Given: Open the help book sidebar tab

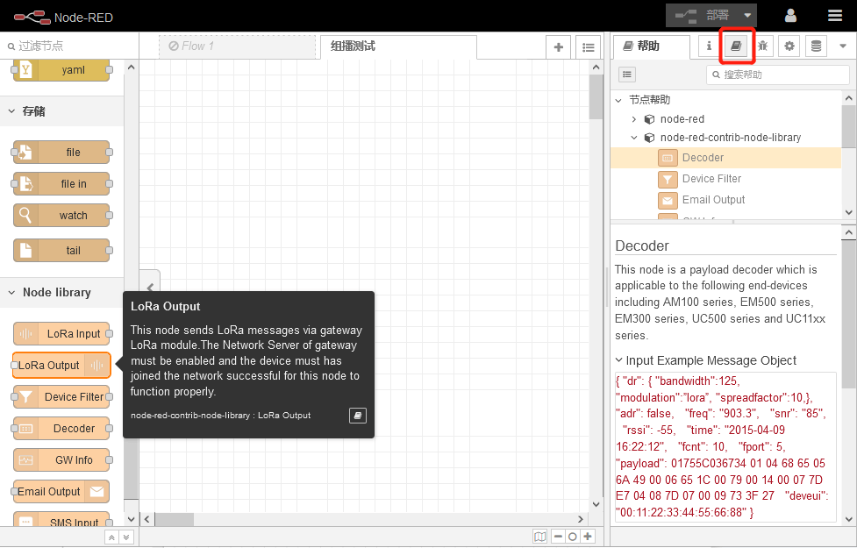Looking at the screenshot, I should point(736,46).
